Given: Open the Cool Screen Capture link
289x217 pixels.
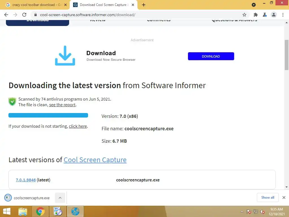Looking at the screenshot, I should [95, 160].
